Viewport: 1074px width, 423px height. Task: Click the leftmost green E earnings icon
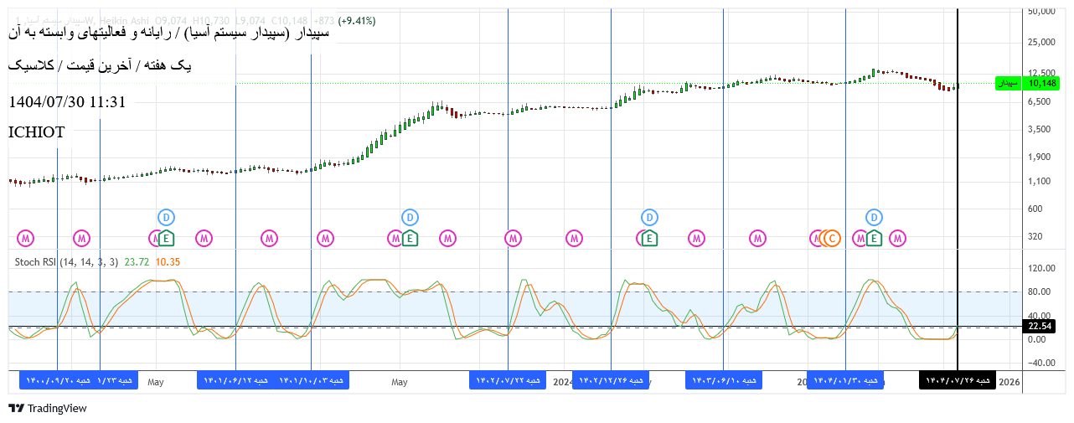(166, 239)
